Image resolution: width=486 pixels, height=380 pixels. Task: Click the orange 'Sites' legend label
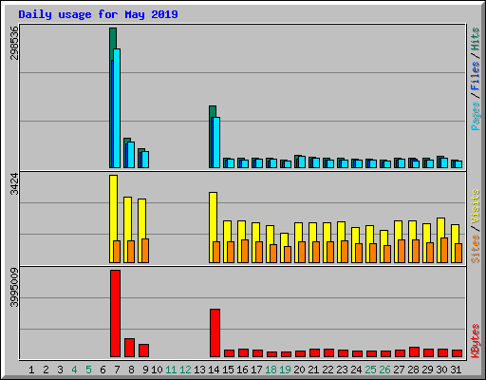(x=475, y=249)
